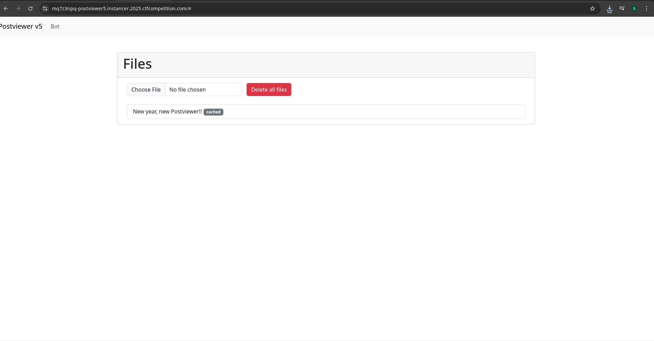The height and width of the screenshot is (341, 654).
Task: Open the media controls toolbar icon
Action: click(622, 9)
